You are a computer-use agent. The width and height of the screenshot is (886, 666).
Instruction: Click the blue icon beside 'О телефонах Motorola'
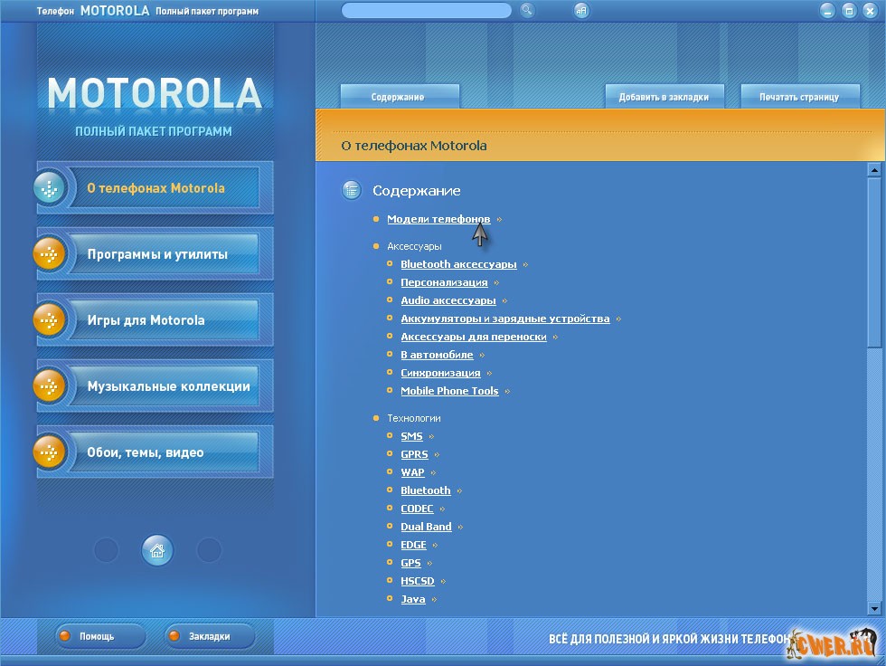click(x=50, y=188)
